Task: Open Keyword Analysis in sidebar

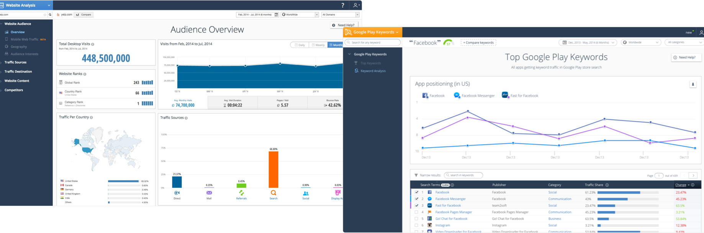Action: click(x=373, y=71)
